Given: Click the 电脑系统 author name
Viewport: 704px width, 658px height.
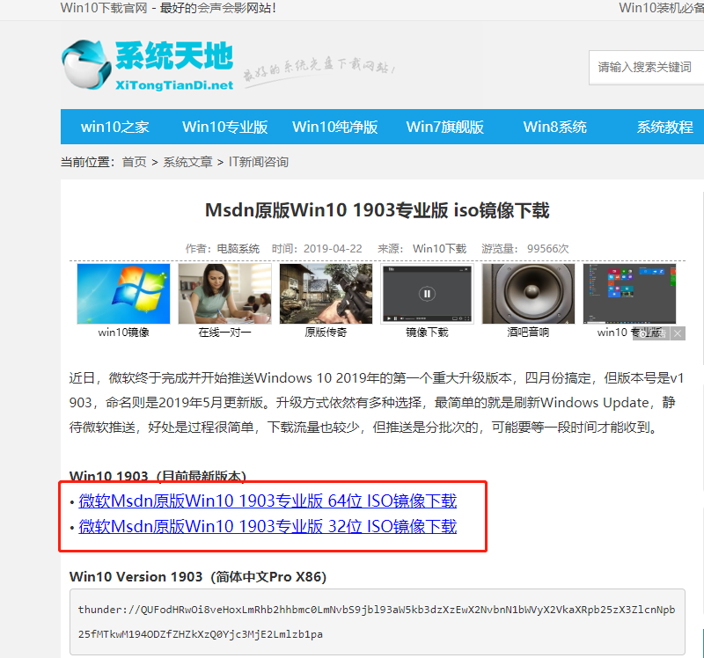Looking at the screenshot, I should (238, 249).
